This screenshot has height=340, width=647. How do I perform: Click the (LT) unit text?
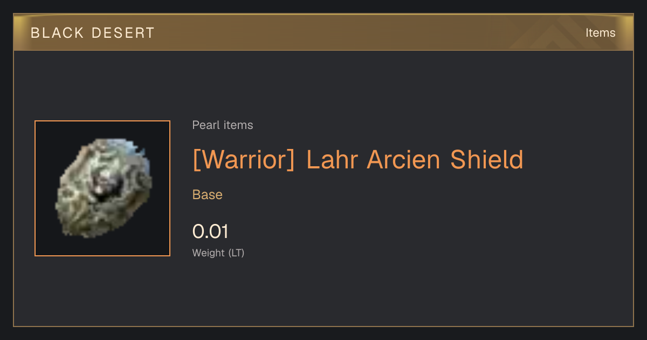[x=236, y=253]
